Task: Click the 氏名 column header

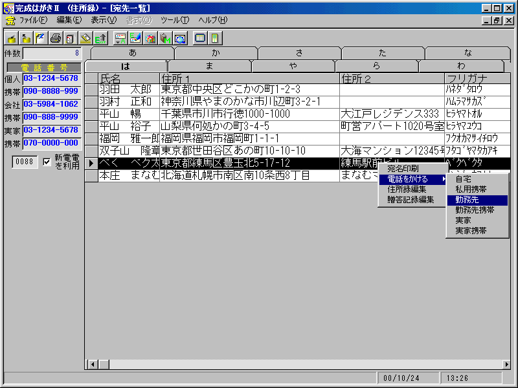Action: point(129,78)
